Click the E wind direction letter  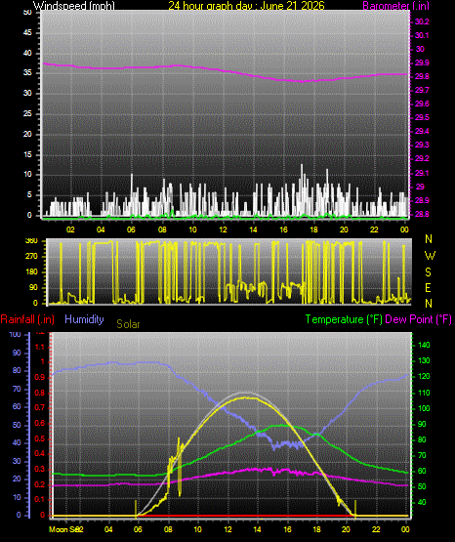tap(428, 288)
